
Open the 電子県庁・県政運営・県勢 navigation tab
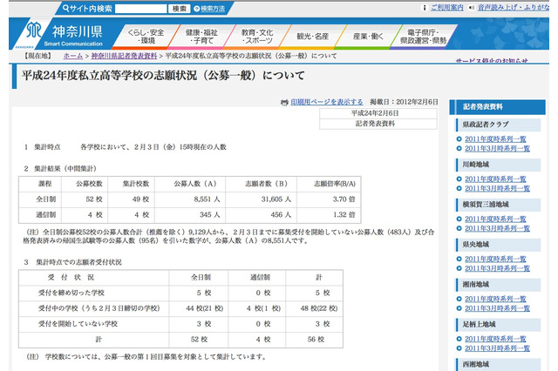tap(424, 37)
